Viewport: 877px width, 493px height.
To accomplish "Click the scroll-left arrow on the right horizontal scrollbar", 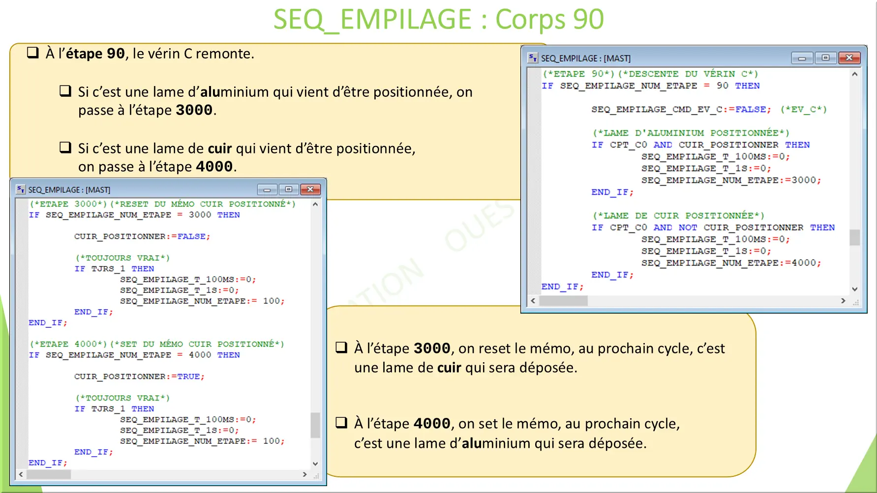I will click(533, 300).
